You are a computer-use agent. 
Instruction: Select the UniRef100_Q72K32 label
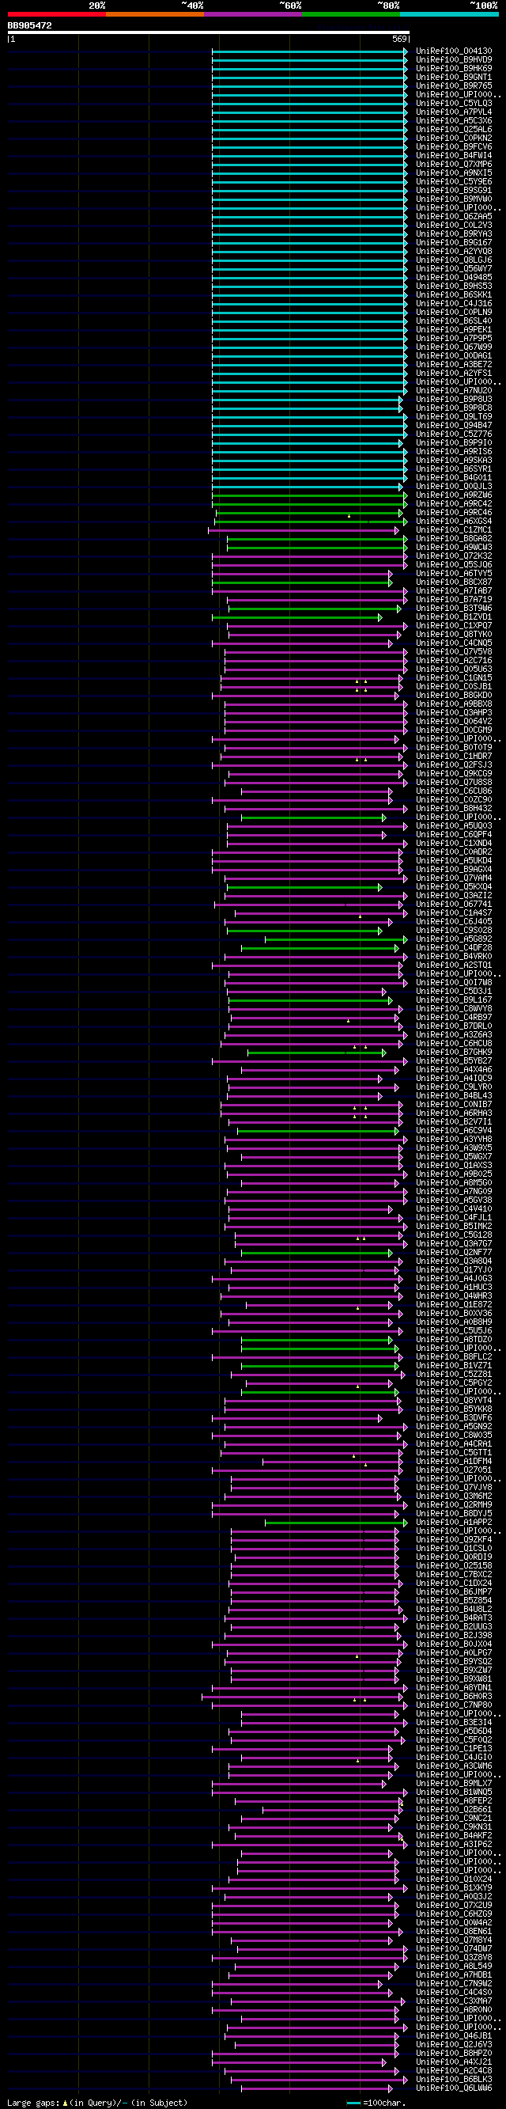pos(454,556)
